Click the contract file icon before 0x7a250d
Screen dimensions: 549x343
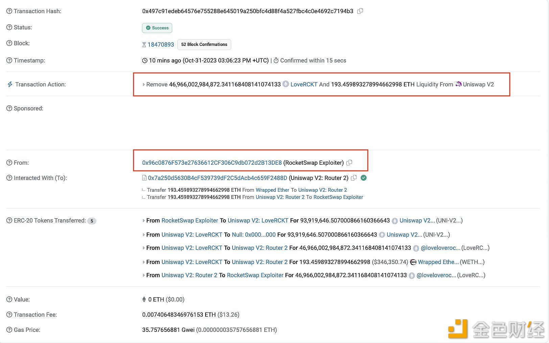(x=144, y=178)
